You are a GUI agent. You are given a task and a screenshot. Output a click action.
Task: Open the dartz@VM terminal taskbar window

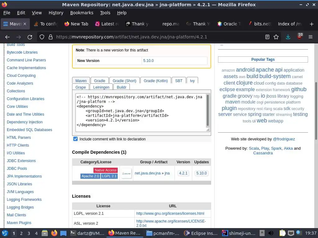[x=87, y=233]
